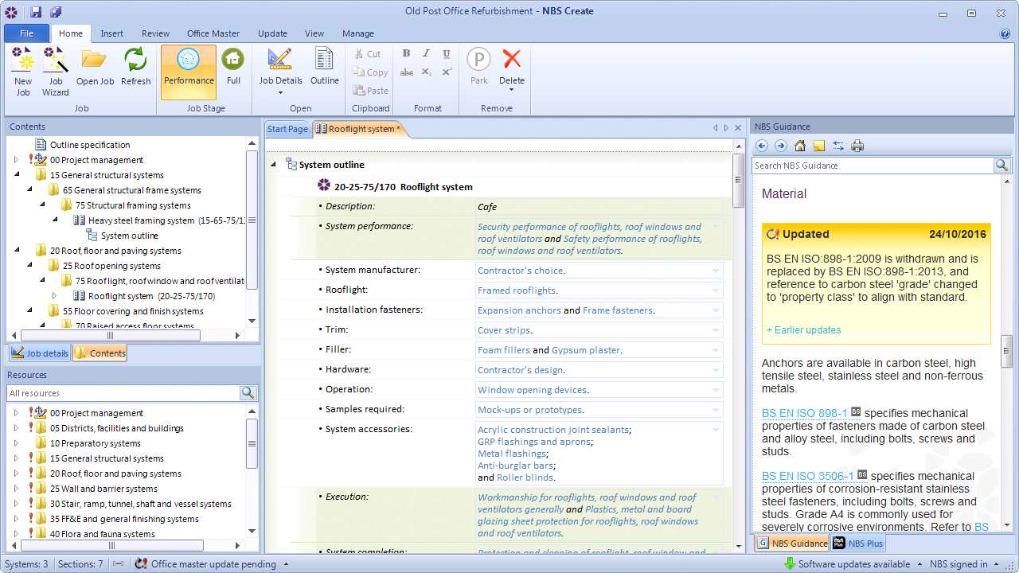Collapse 15 General structural systems in Contents
The width and height of the screenshot is (1019, 573).
[16, 175]
